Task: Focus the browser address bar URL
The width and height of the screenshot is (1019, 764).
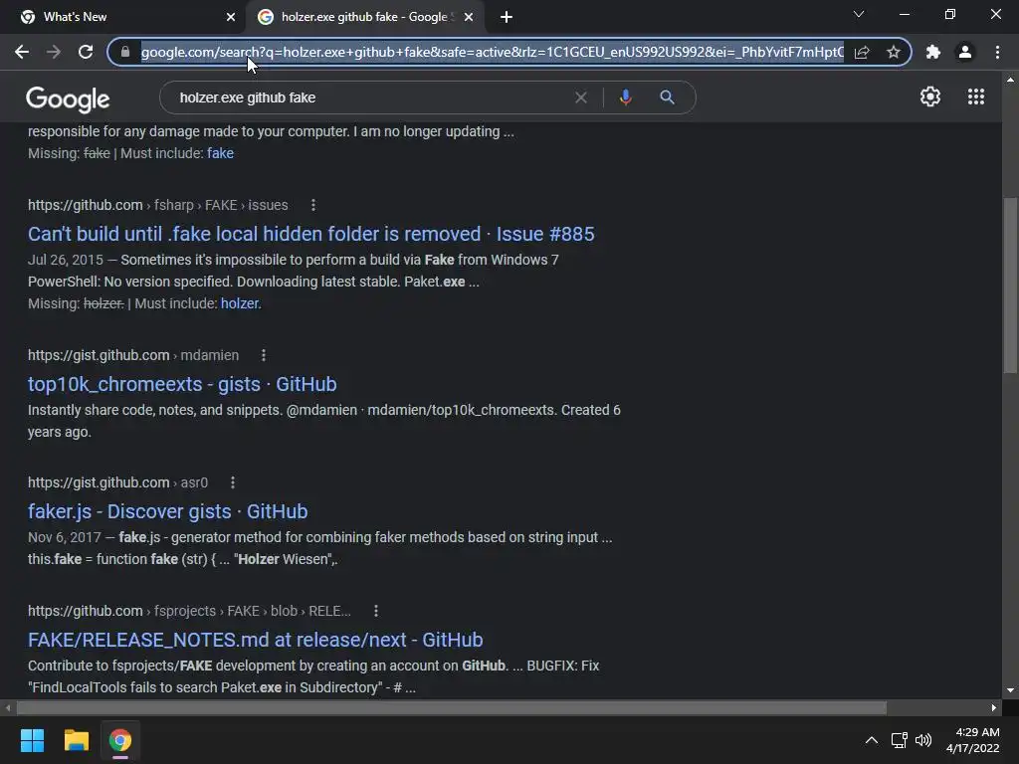Action: (492, 52)
